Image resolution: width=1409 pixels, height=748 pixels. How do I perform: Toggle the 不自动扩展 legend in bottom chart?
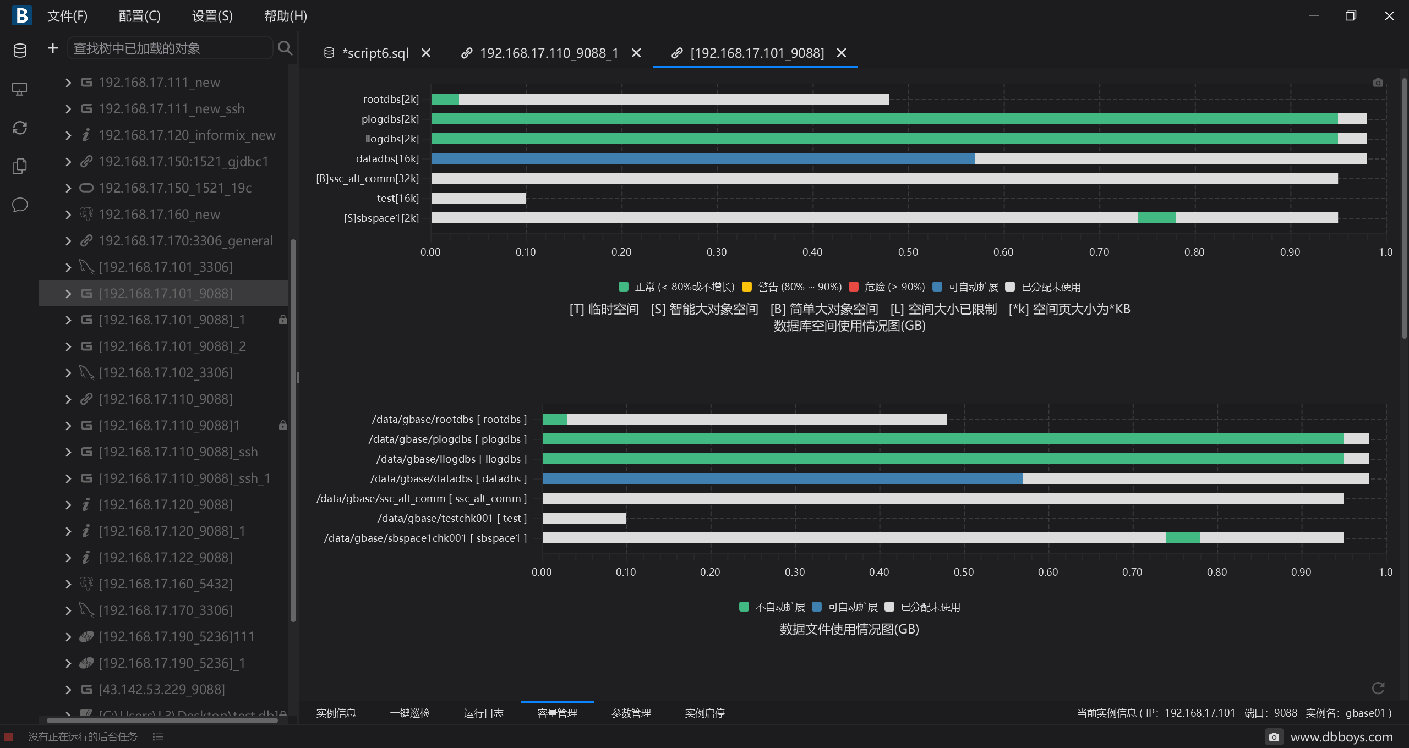772,607
